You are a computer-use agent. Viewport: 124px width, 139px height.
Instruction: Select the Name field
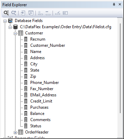(36, 52)
